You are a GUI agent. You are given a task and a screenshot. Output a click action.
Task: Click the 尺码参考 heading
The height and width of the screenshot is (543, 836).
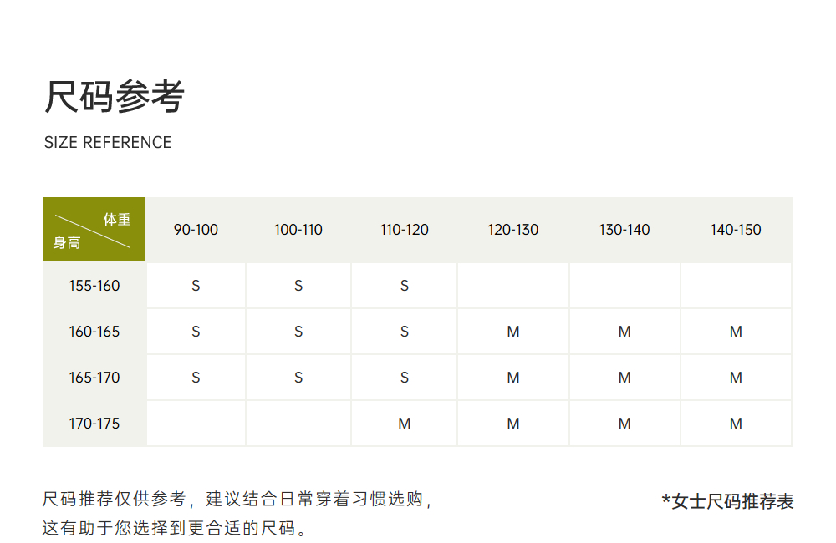[114, 96]
